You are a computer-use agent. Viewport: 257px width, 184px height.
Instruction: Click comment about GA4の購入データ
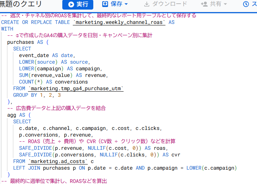[80, 35]
